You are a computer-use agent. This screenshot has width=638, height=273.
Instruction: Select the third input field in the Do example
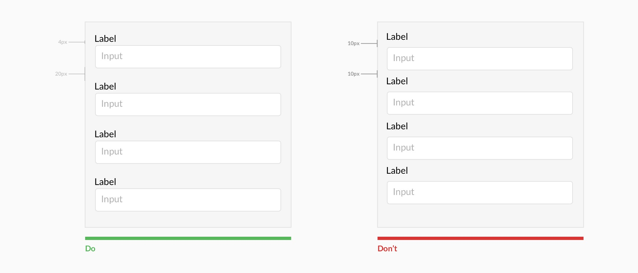click(x=188, y=152)
